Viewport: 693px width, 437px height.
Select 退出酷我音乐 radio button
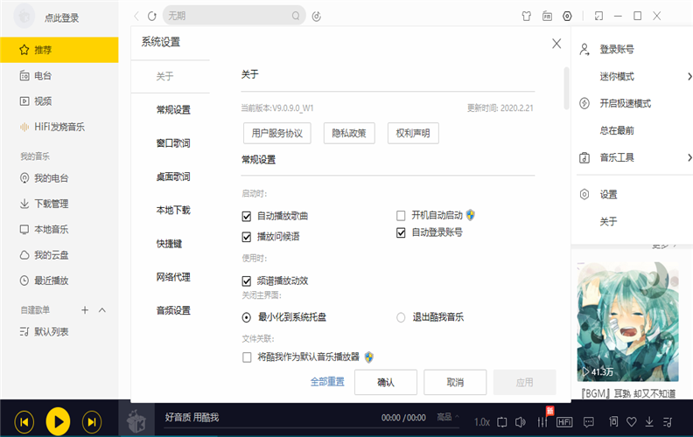point(402,317)
